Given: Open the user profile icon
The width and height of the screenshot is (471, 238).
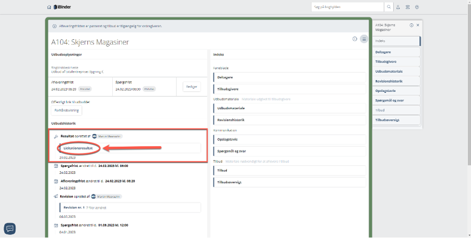Looking at the screenshot, I should tap(398, 7).
